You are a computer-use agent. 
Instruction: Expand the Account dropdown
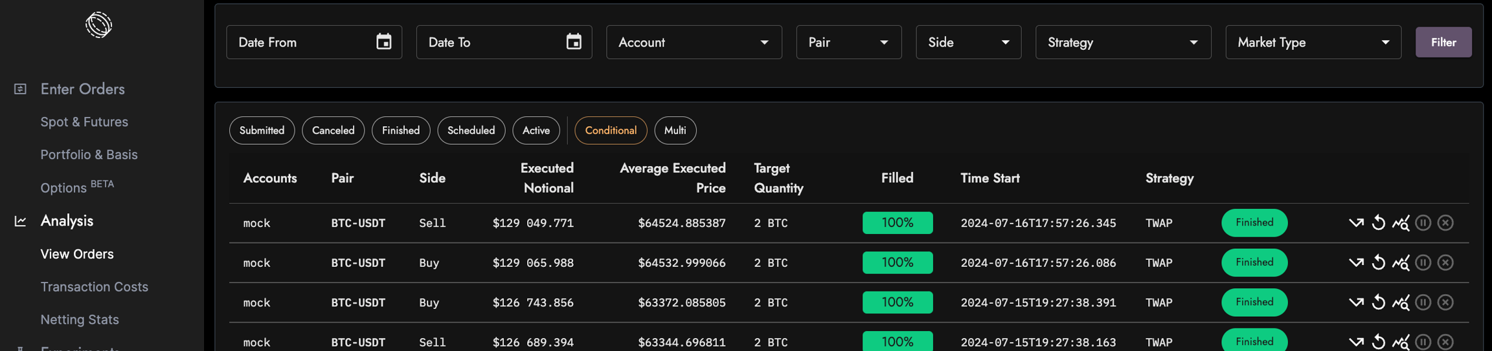point(694,43)
